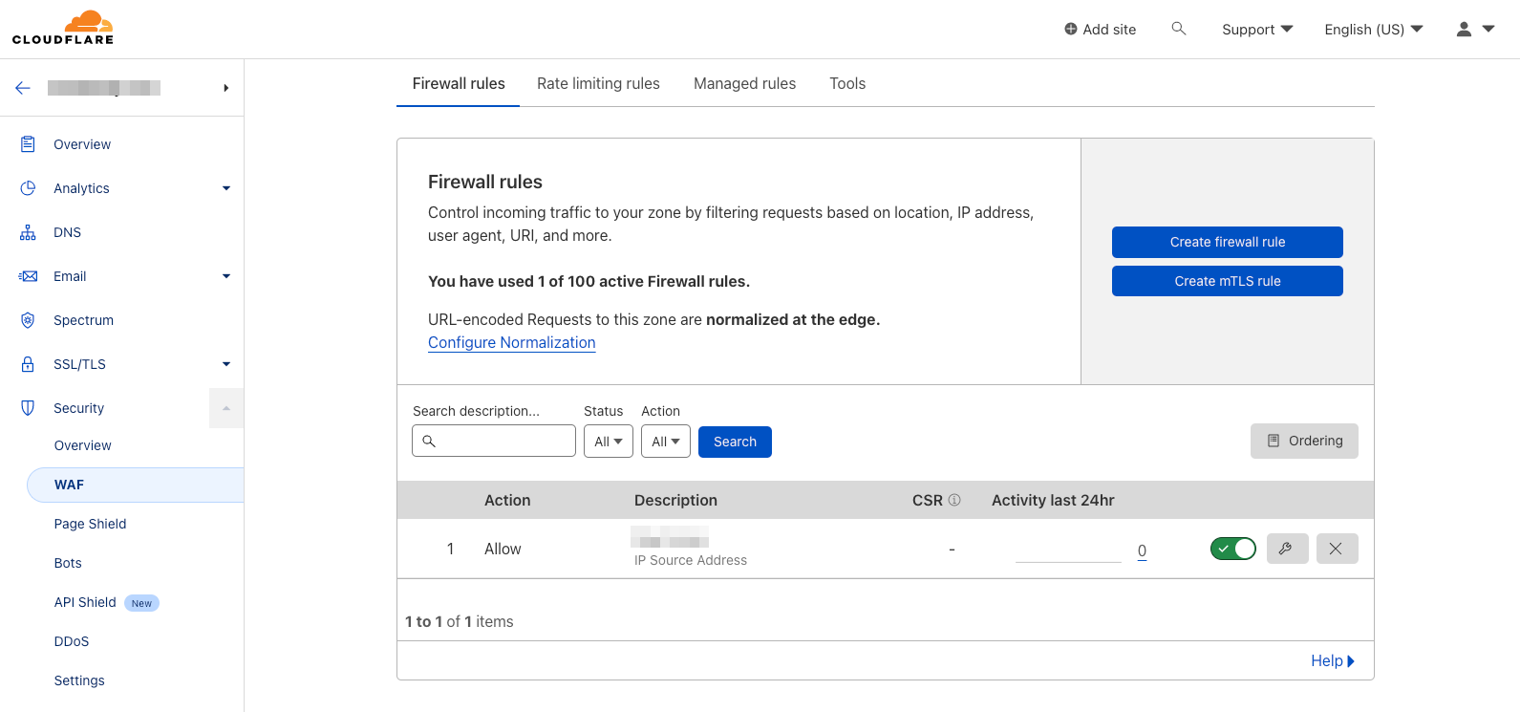The height and width of the screenshot is (712, 1520).
Task: Click the Security shield icon
Action: [28, 408]
